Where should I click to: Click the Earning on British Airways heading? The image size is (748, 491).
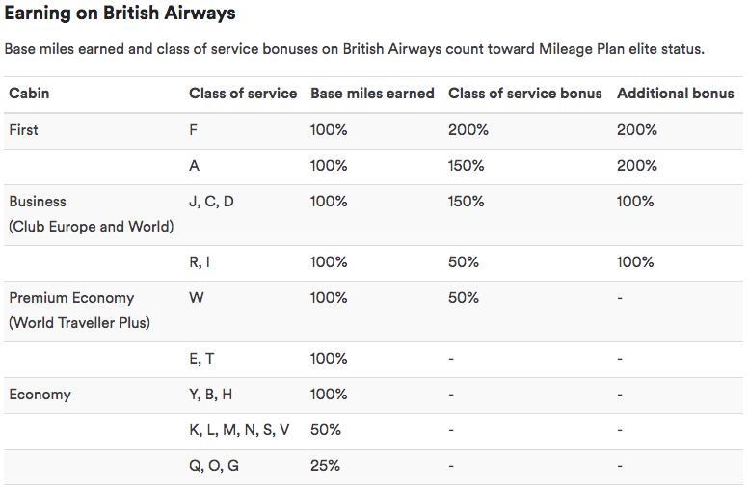(120, 14)
